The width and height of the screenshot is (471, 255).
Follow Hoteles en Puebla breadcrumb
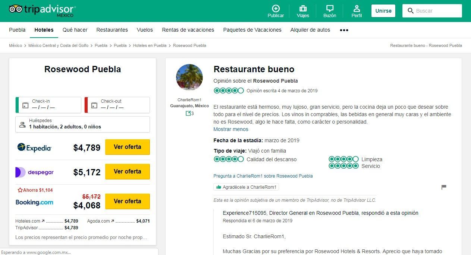tap(150, 45)
